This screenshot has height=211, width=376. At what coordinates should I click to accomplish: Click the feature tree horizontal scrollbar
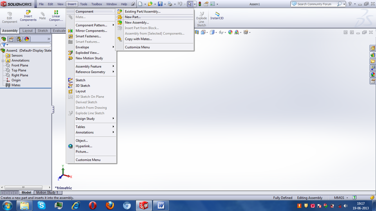pyautogui.click(x=23, y=187)
